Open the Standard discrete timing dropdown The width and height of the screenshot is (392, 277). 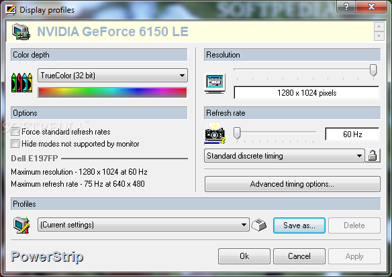pyautogui.click(x=284, y=156)
